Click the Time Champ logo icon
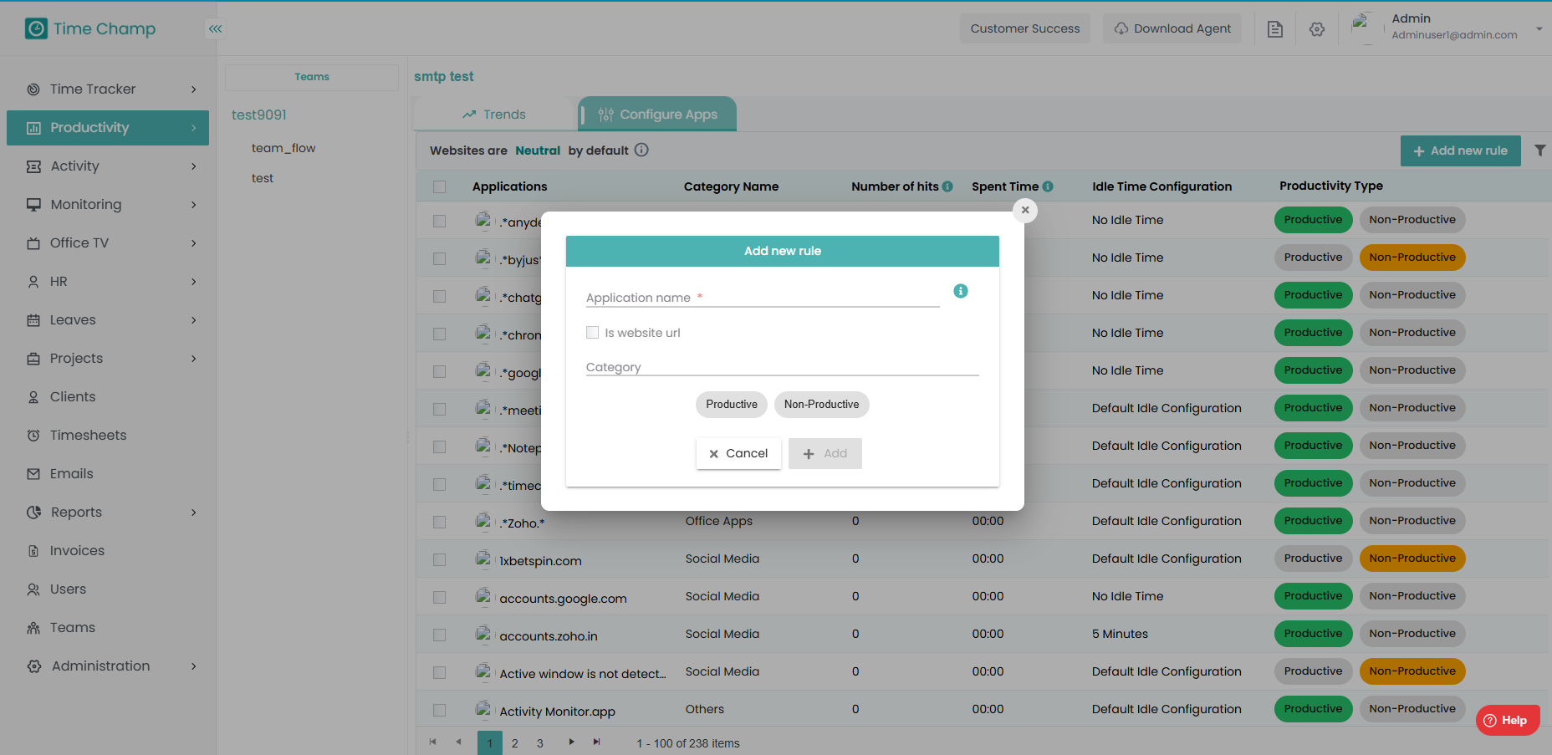The width and height of the screenshot is (1552, 755). [36, 29]
